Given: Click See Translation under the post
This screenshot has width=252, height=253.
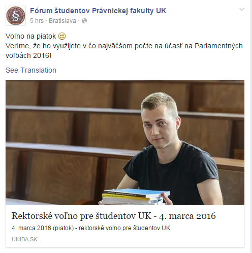Looking at the screenshot, I should 31,70.
